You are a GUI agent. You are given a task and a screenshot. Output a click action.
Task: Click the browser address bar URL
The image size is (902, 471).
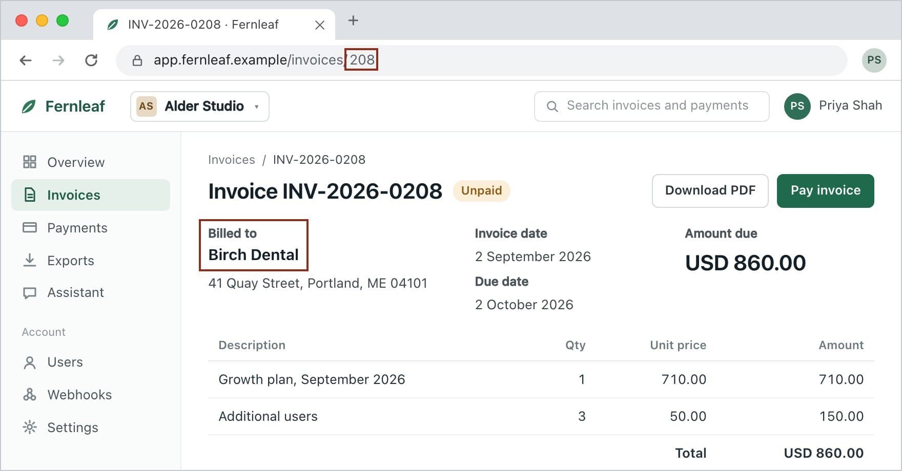tap(481, 60)
